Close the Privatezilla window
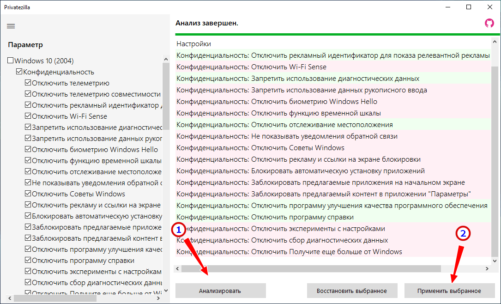This screenshot has width=501, height=304. click(x=490, y=7)
